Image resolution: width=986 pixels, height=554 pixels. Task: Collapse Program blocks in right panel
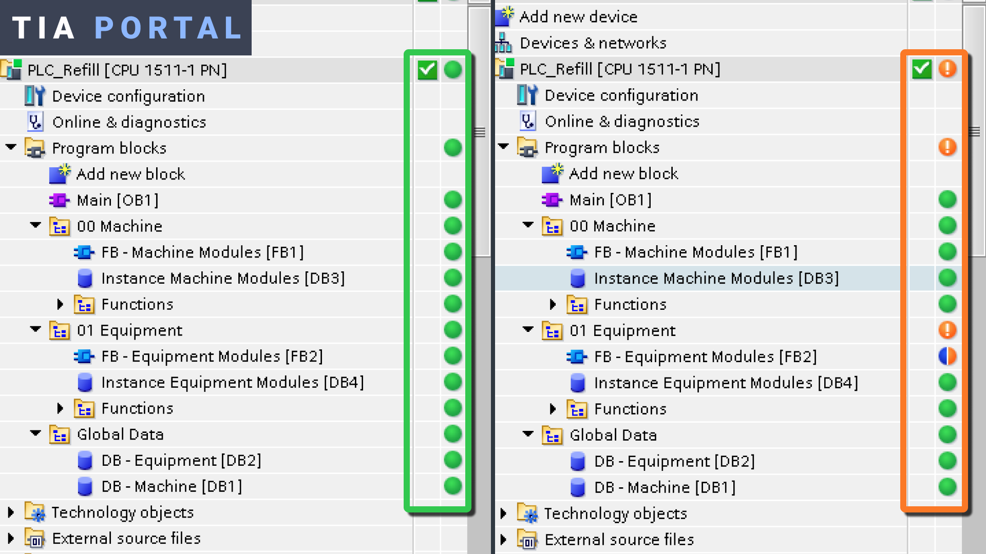click(504, 147)
